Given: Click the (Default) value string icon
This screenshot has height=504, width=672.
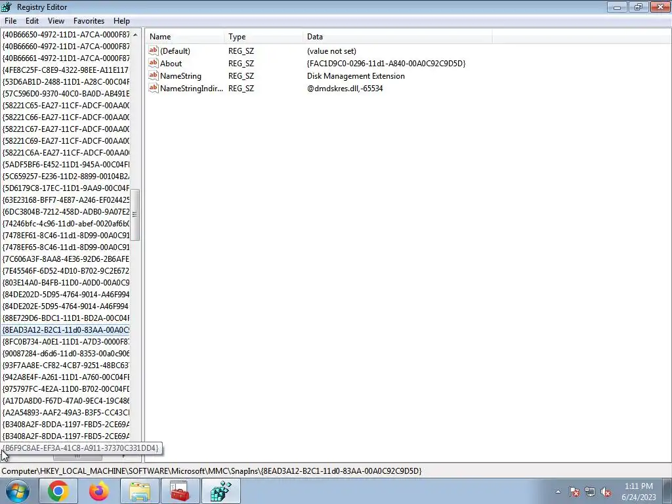Looking at the screenshot, I should [154, 51].
